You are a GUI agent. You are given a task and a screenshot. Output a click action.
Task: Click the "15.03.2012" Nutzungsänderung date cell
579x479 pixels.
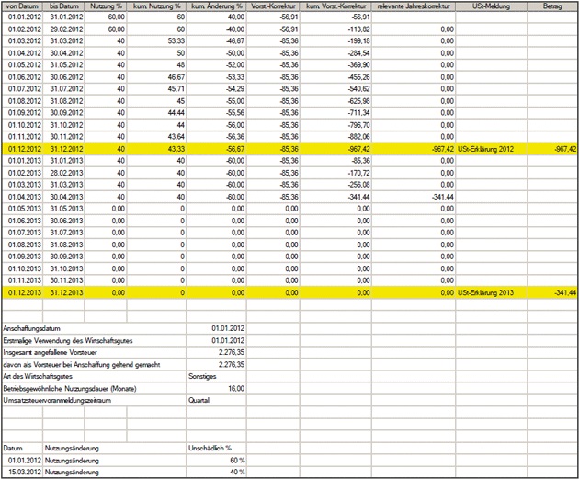point(23,471)
